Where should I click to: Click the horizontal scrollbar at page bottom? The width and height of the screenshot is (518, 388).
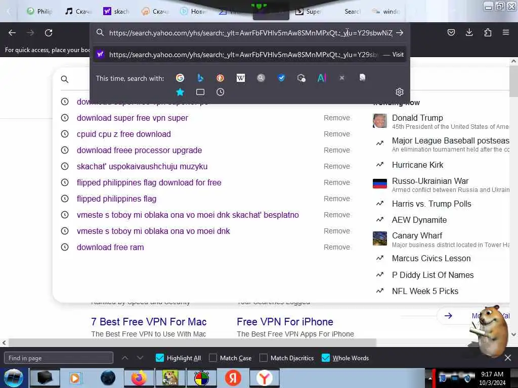point(192,343)
